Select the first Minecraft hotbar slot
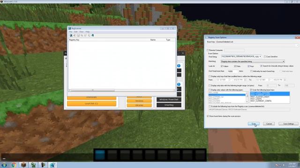This screenshot has height=168, width=300. 100,154
